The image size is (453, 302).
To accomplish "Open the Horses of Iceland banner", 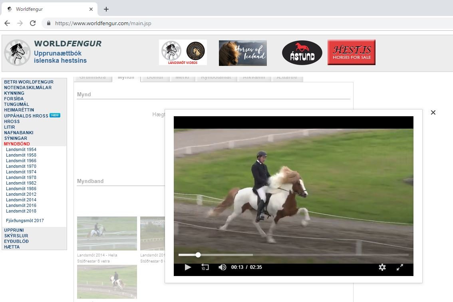I will (x=243, y=53).
